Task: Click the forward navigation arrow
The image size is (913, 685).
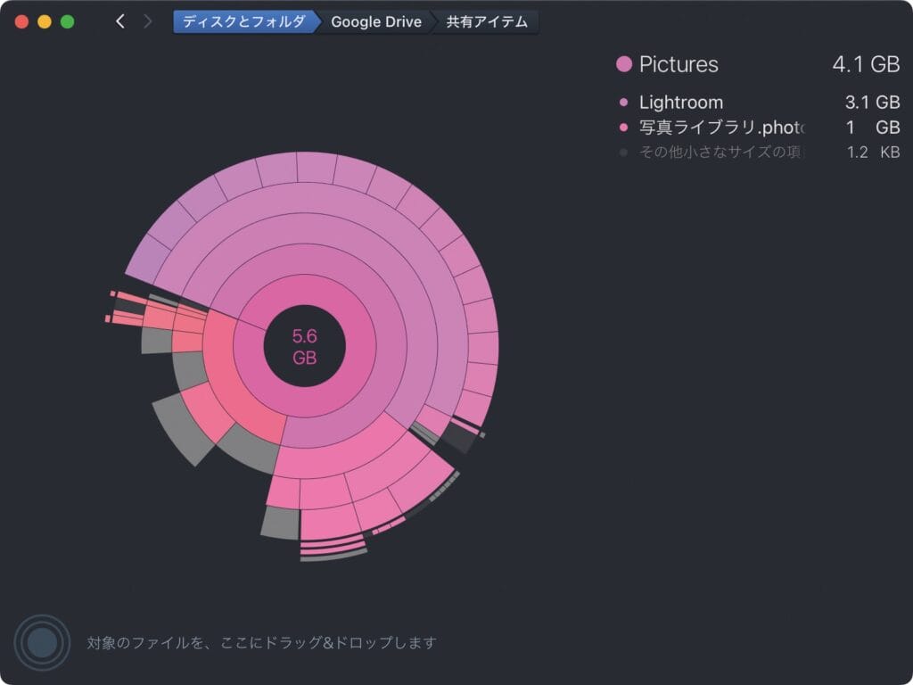Action: [x=147, y=21]
